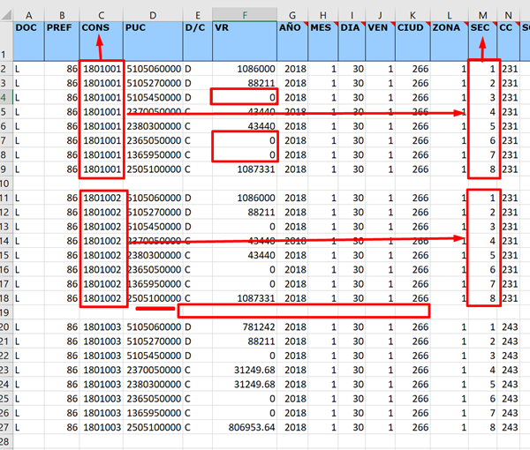Image resolution: width=530 pixels, height=450 pixels.
Task: Select column C header
Action: [101, 15]
